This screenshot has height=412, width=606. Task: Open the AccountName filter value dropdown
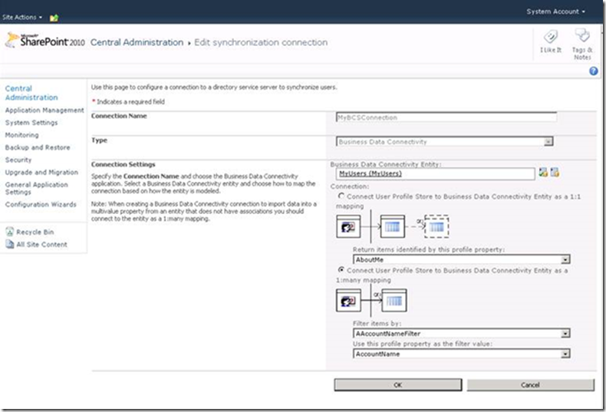point(462,353)
